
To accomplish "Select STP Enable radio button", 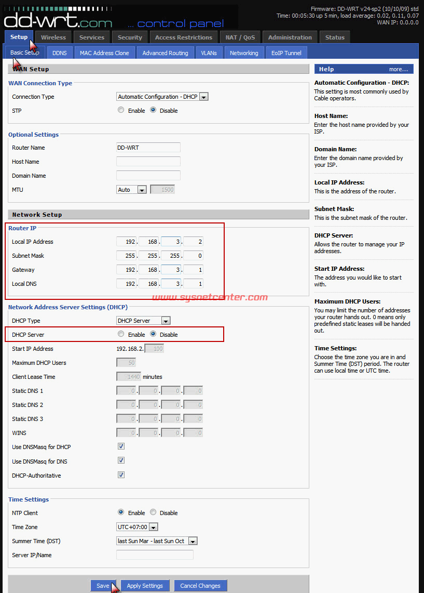I will coord(121,110).
